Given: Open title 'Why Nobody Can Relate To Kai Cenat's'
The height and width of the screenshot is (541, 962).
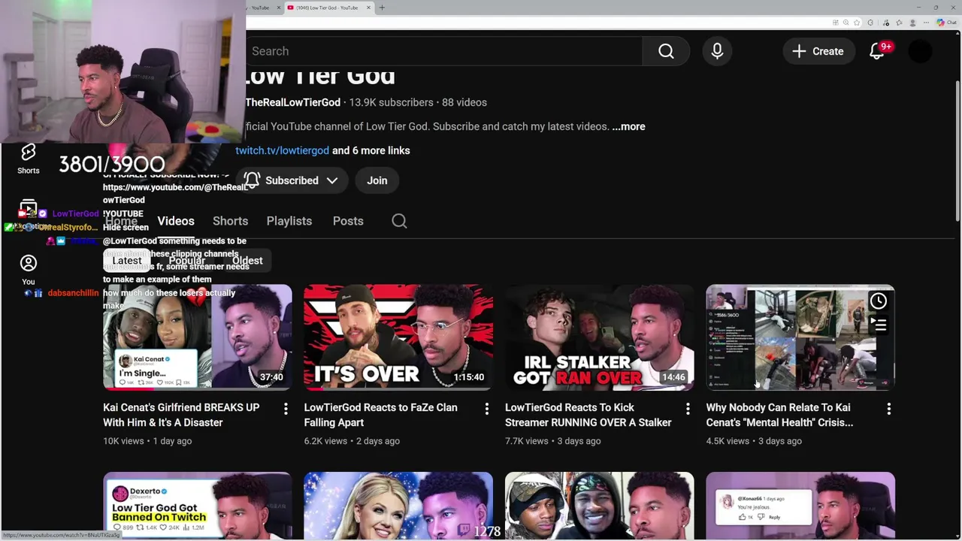Looking at the screenshot, I should coord(779,415).
